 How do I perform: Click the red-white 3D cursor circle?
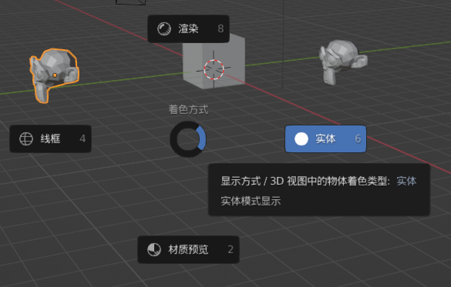[x=214, y=69]
